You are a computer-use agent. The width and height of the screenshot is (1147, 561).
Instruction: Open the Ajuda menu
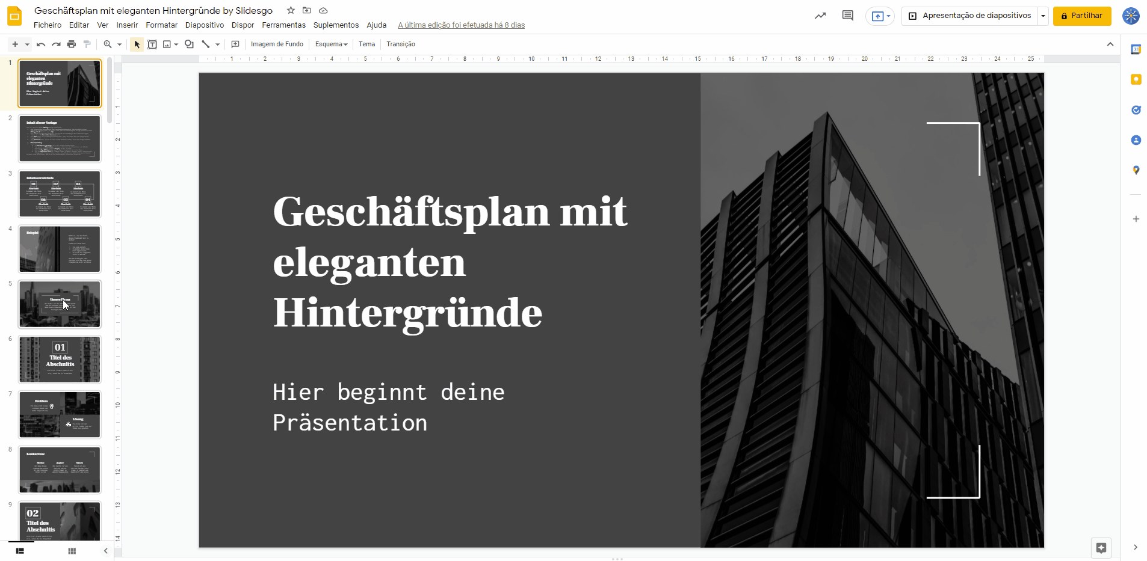(x=377, y=25)
